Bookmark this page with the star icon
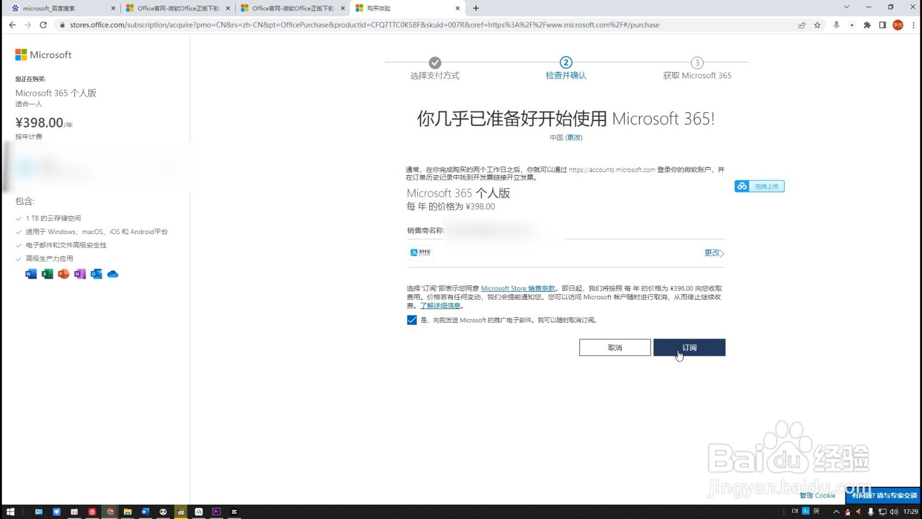 pyautogui.click(x=817, y=25)
